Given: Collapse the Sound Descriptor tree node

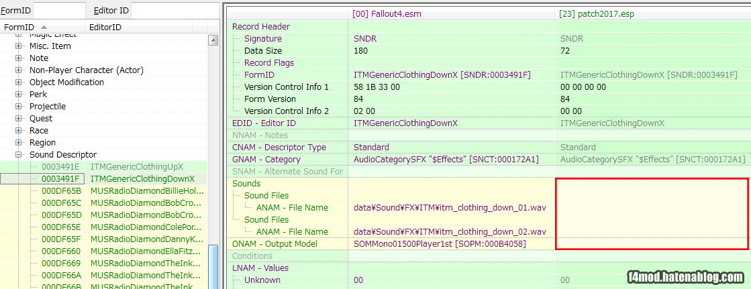Looking at the screenshot, I should [x=19, y=154].
